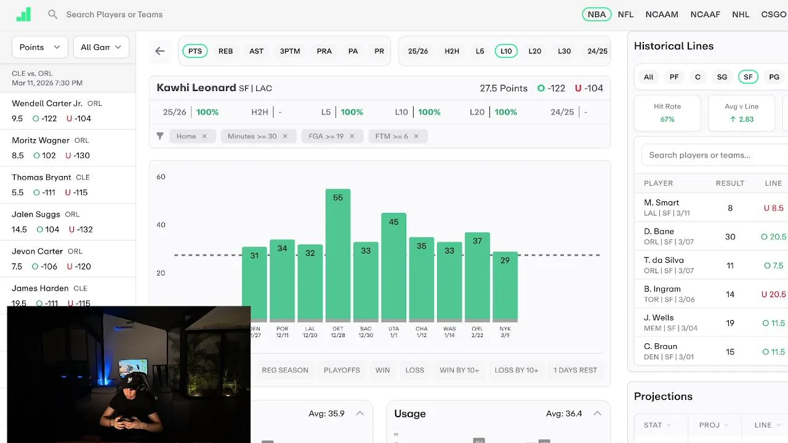Viewport: 788px width, 443px height.
Task: Click the UTA 1/1 bar showing 45
Action: point(394,268)
